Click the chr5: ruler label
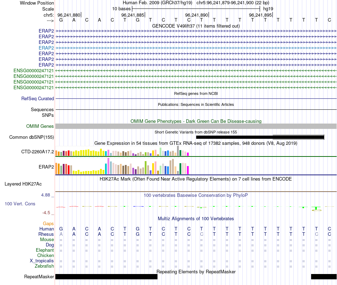The height and width of the screenshot is (285, 337). pyautogui.click(x=49, y=15)
